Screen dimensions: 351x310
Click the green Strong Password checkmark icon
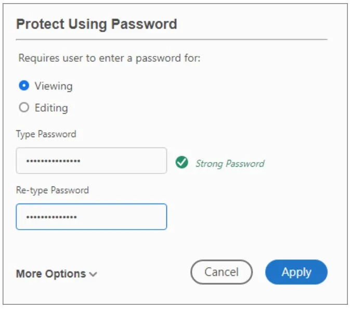[x=181, y=163]
